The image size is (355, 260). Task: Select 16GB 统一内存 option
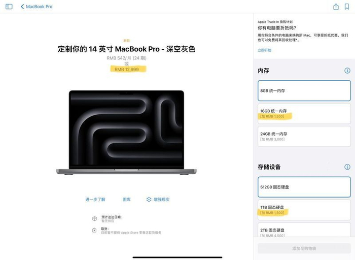[304, 113]
